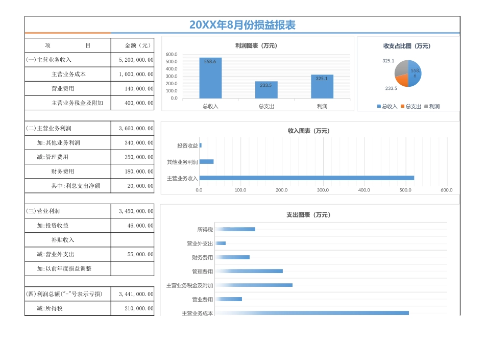
Task: Select the 项目 header cell
Action: (x=68, y=45)
